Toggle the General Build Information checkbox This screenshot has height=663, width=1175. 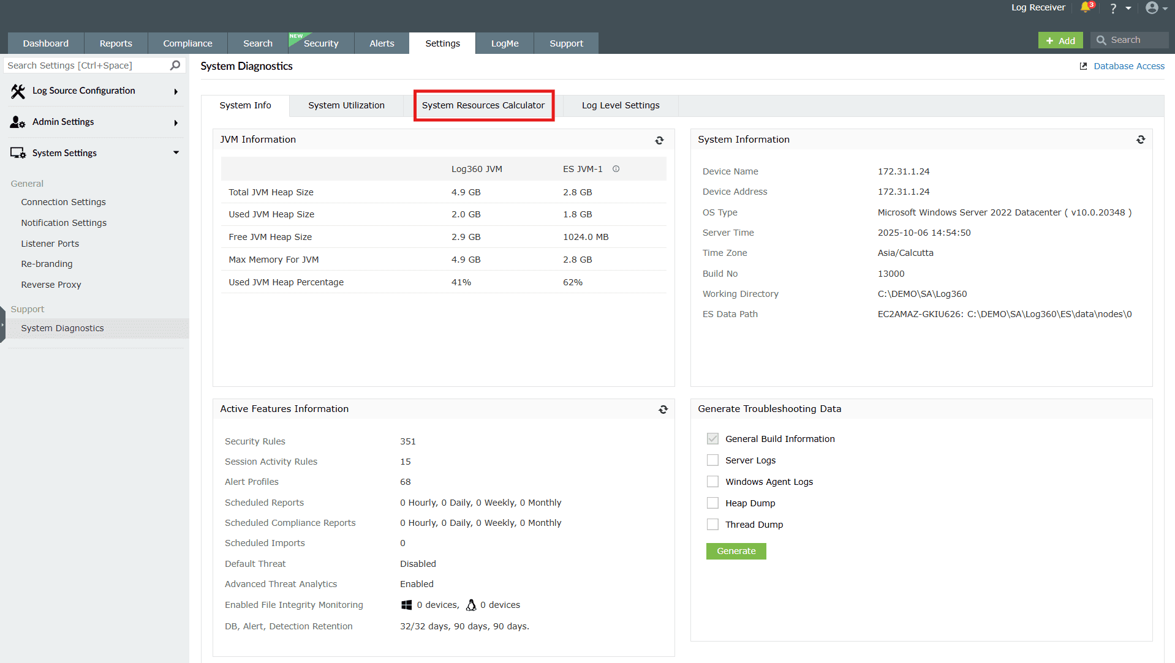(x=712, y=439)
